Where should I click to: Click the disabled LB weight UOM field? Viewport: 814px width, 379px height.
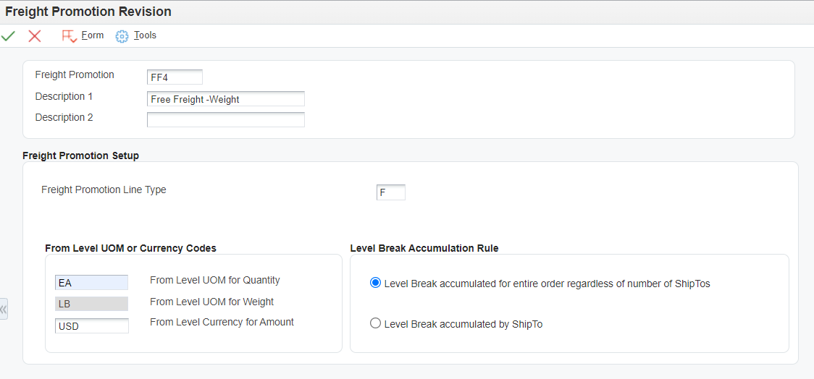[x=91, y=304]
